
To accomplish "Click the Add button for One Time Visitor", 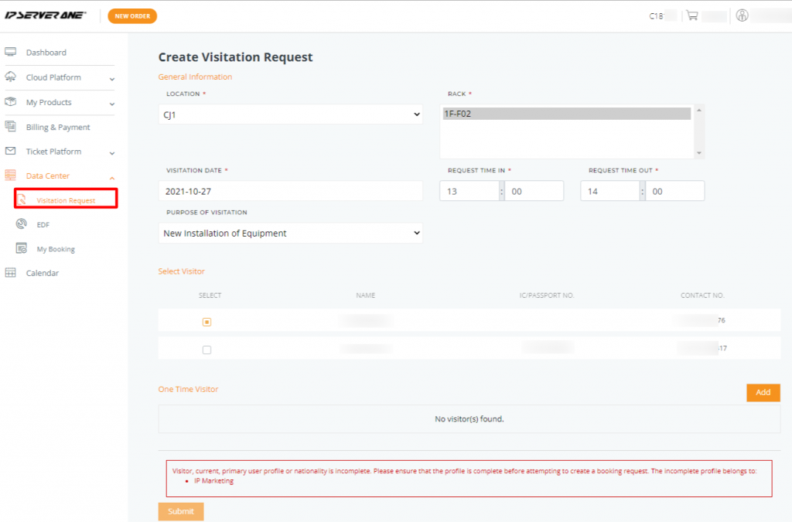I will tap(763, 392).
